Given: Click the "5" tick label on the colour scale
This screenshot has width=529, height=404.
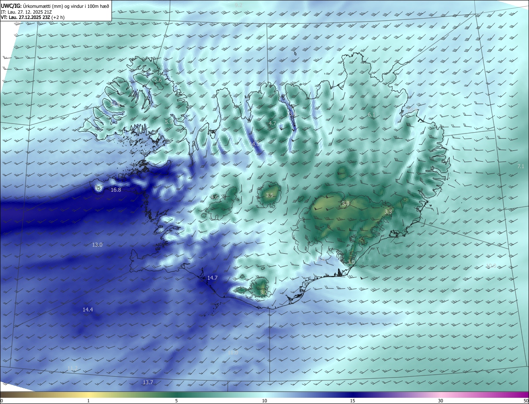Looking at the screenshot, I should click(x=176, y=401).
